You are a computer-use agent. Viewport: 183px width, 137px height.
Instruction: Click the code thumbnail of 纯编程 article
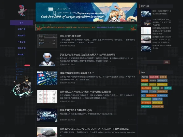[x=47, y=78]
